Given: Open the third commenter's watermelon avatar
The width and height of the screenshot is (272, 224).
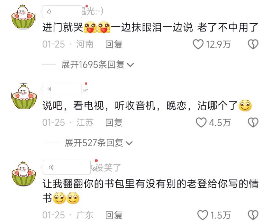Looking at the screenshot, I should click(24, 174).
